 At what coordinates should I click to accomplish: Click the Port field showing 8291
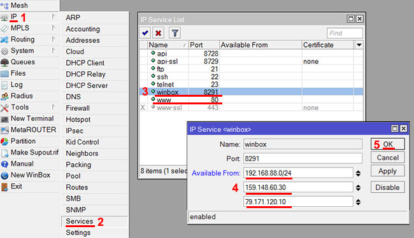click(303, 158)
